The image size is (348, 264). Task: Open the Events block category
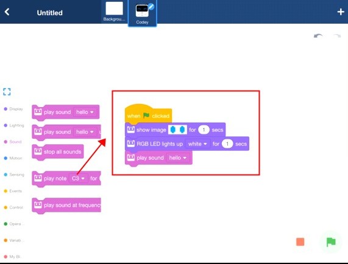coord(13,191)
